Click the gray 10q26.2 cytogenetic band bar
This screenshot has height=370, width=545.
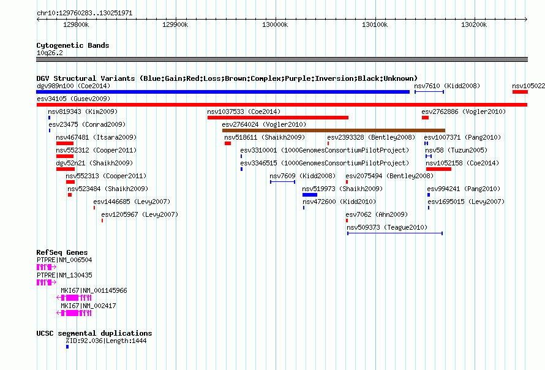pos(282,59)
